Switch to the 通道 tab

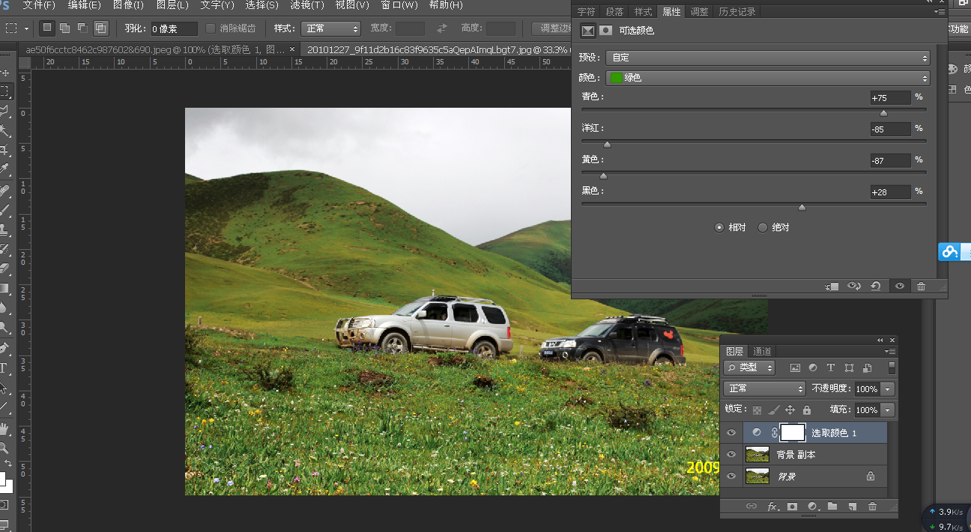pyautogui.click(x=763, y=351)
